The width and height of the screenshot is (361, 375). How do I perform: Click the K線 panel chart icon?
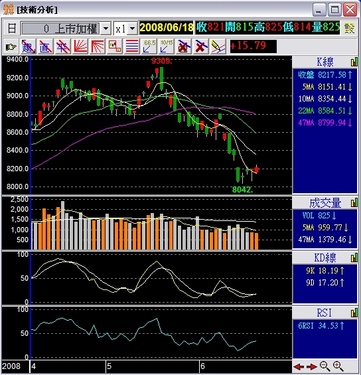click(x=354, y=62)
